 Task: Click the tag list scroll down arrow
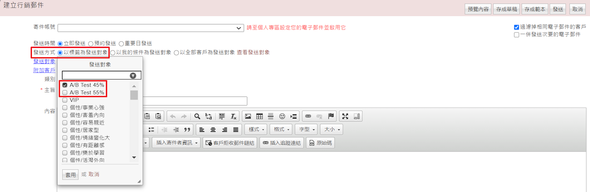(134, 157)
